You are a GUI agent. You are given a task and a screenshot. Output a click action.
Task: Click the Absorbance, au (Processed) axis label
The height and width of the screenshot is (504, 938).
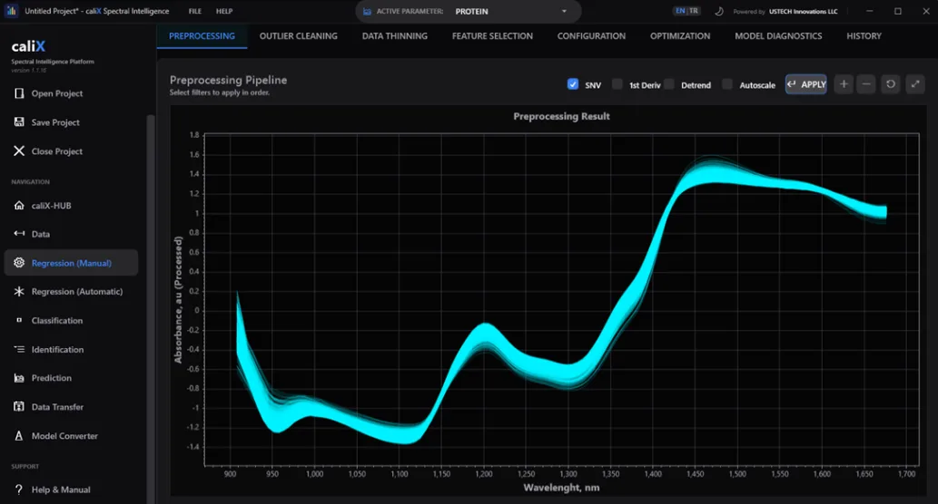[x=178, y=299]
